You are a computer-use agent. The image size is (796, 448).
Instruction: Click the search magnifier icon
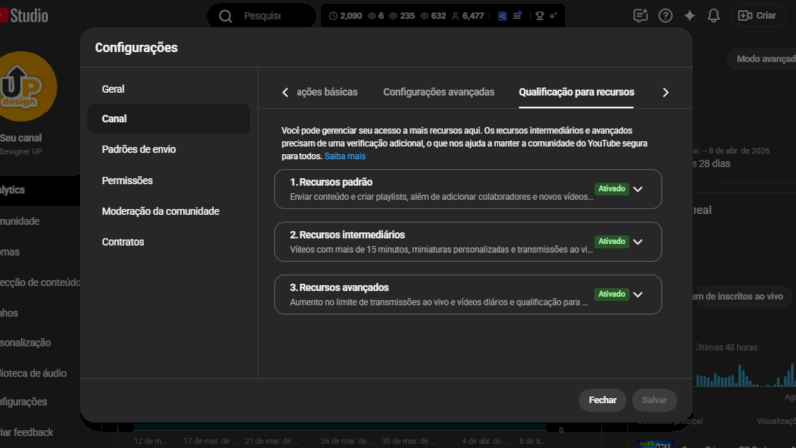226,16
